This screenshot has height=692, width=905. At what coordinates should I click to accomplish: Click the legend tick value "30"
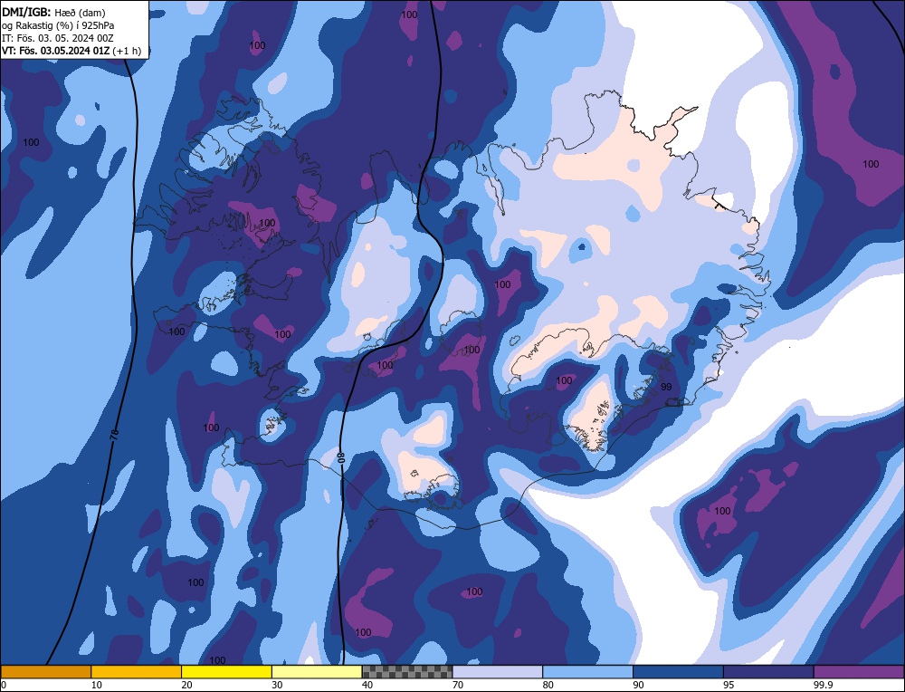(277, 685)
